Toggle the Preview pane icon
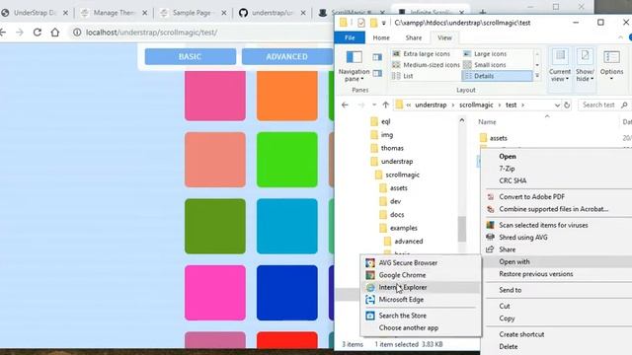The image size is (632, 355). tap(377, 57)
